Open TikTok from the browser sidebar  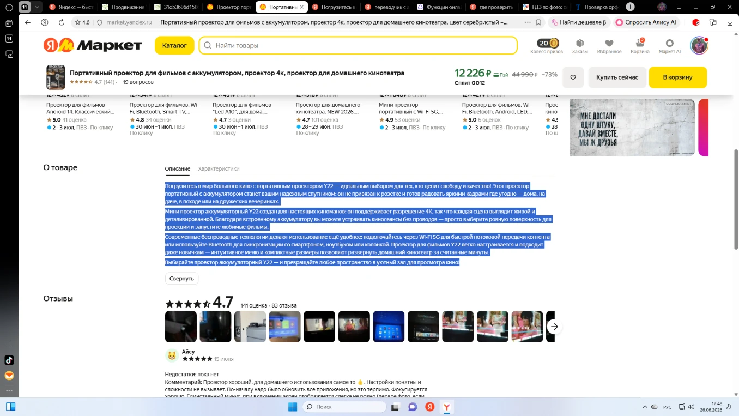9,360
